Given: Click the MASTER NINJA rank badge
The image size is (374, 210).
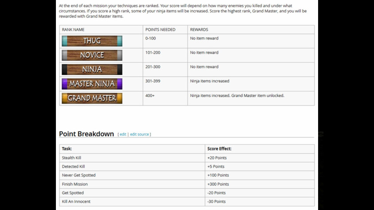Looking at the screenshot, I should (x=92, y=84).
